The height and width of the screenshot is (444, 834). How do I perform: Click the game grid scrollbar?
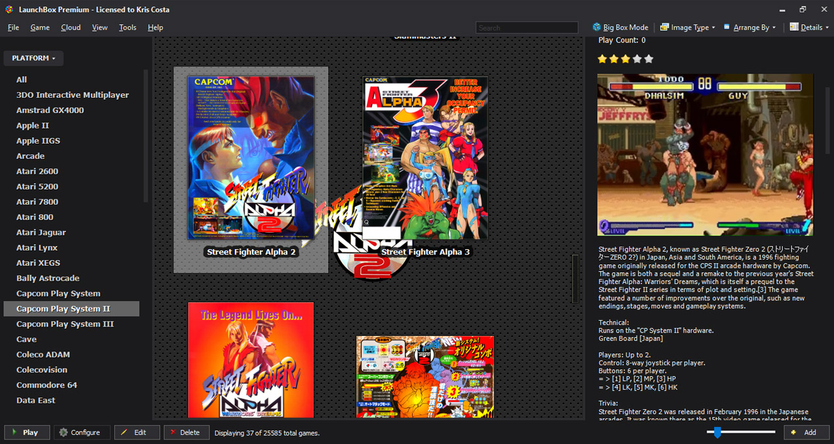575,279
